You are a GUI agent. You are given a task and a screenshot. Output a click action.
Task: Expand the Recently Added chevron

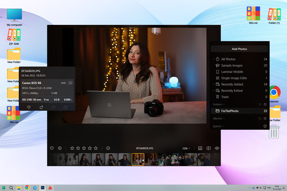click(x=213, y=84)
